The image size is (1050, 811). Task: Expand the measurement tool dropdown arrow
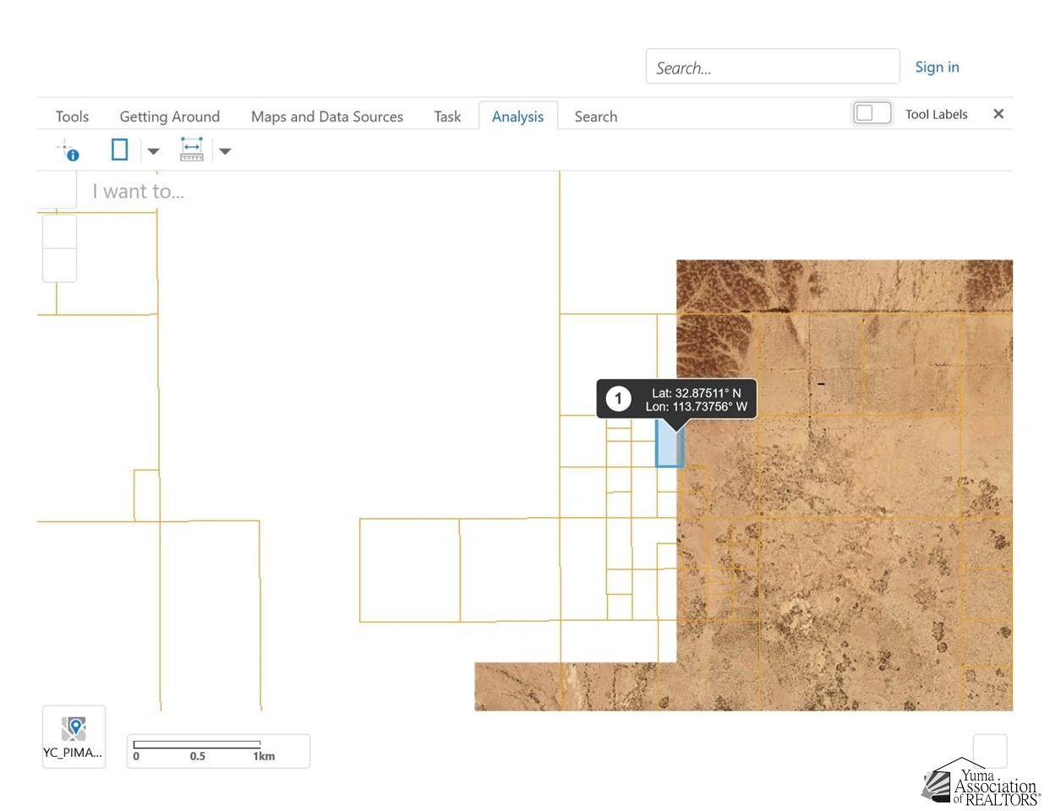coord(225,151)
